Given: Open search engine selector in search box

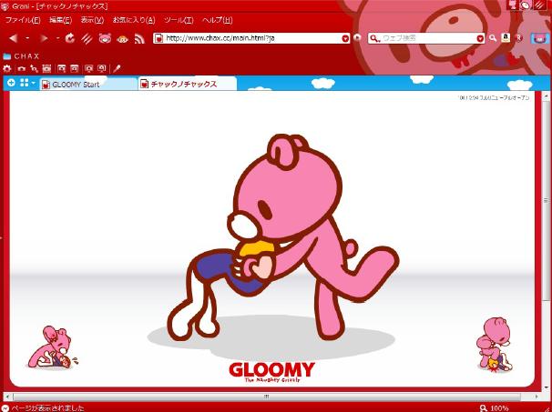Looking at the screenshot, I should 375,38.
